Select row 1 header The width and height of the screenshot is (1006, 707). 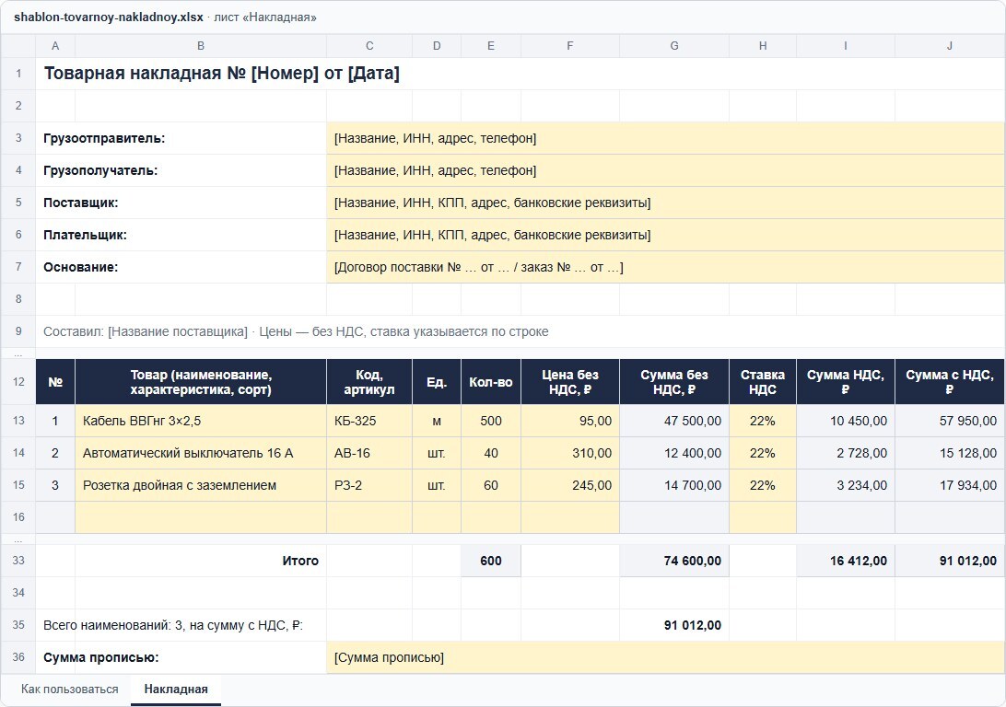point(18,74)
